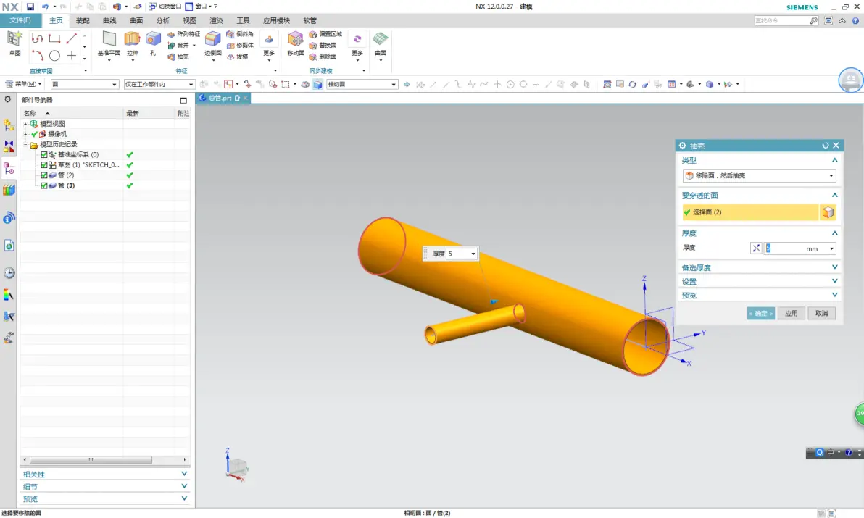The image size is (864, 518).
Task: Reset the 抽壳 dialog with the reset icon
Action: (826, 146)
